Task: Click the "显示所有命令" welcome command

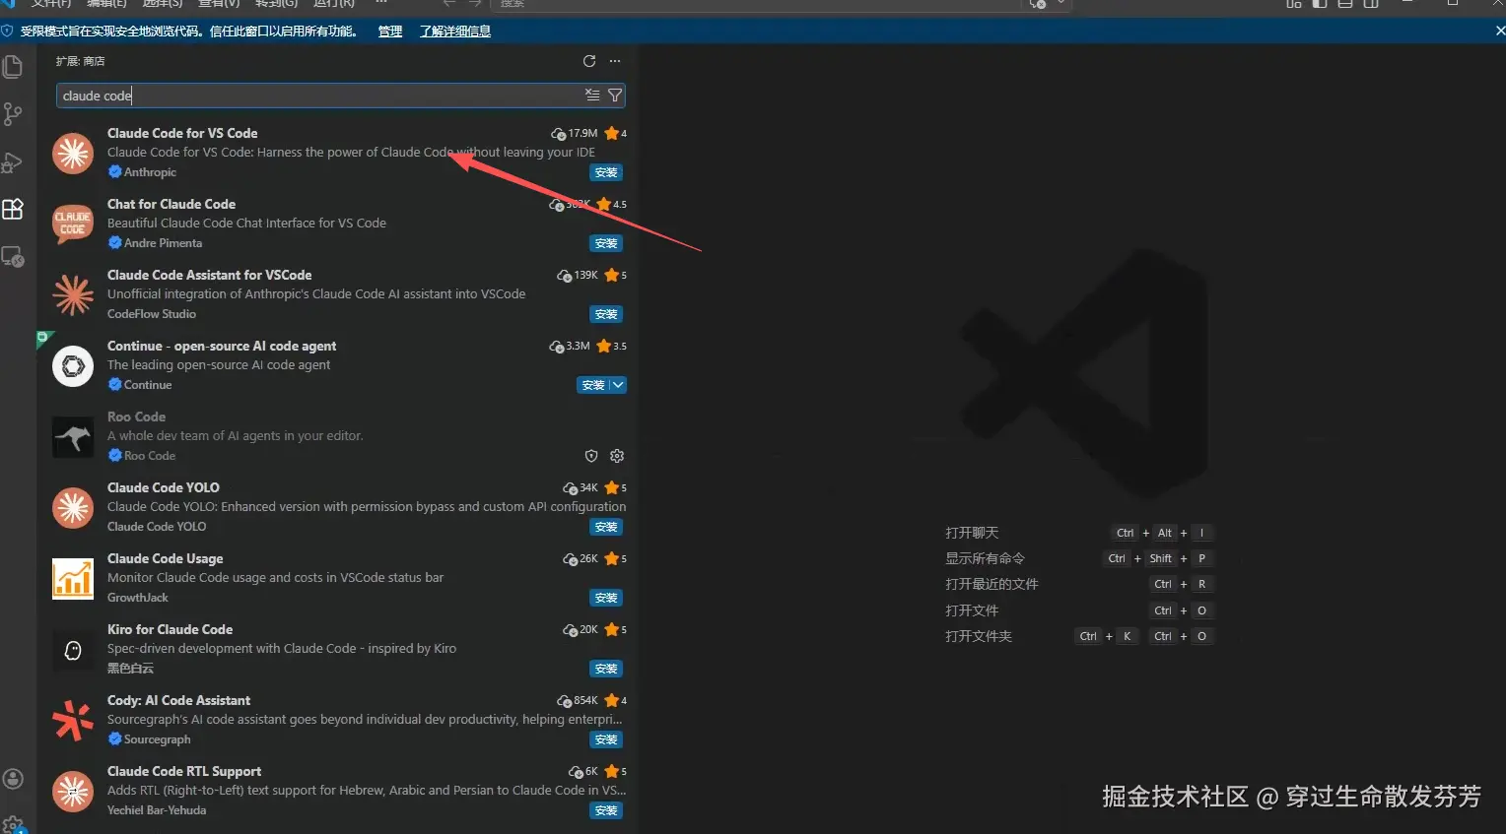Action: [986, 558]
